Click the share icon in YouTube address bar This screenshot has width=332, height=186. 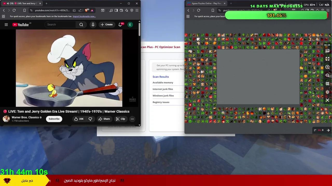pos(80,10)
